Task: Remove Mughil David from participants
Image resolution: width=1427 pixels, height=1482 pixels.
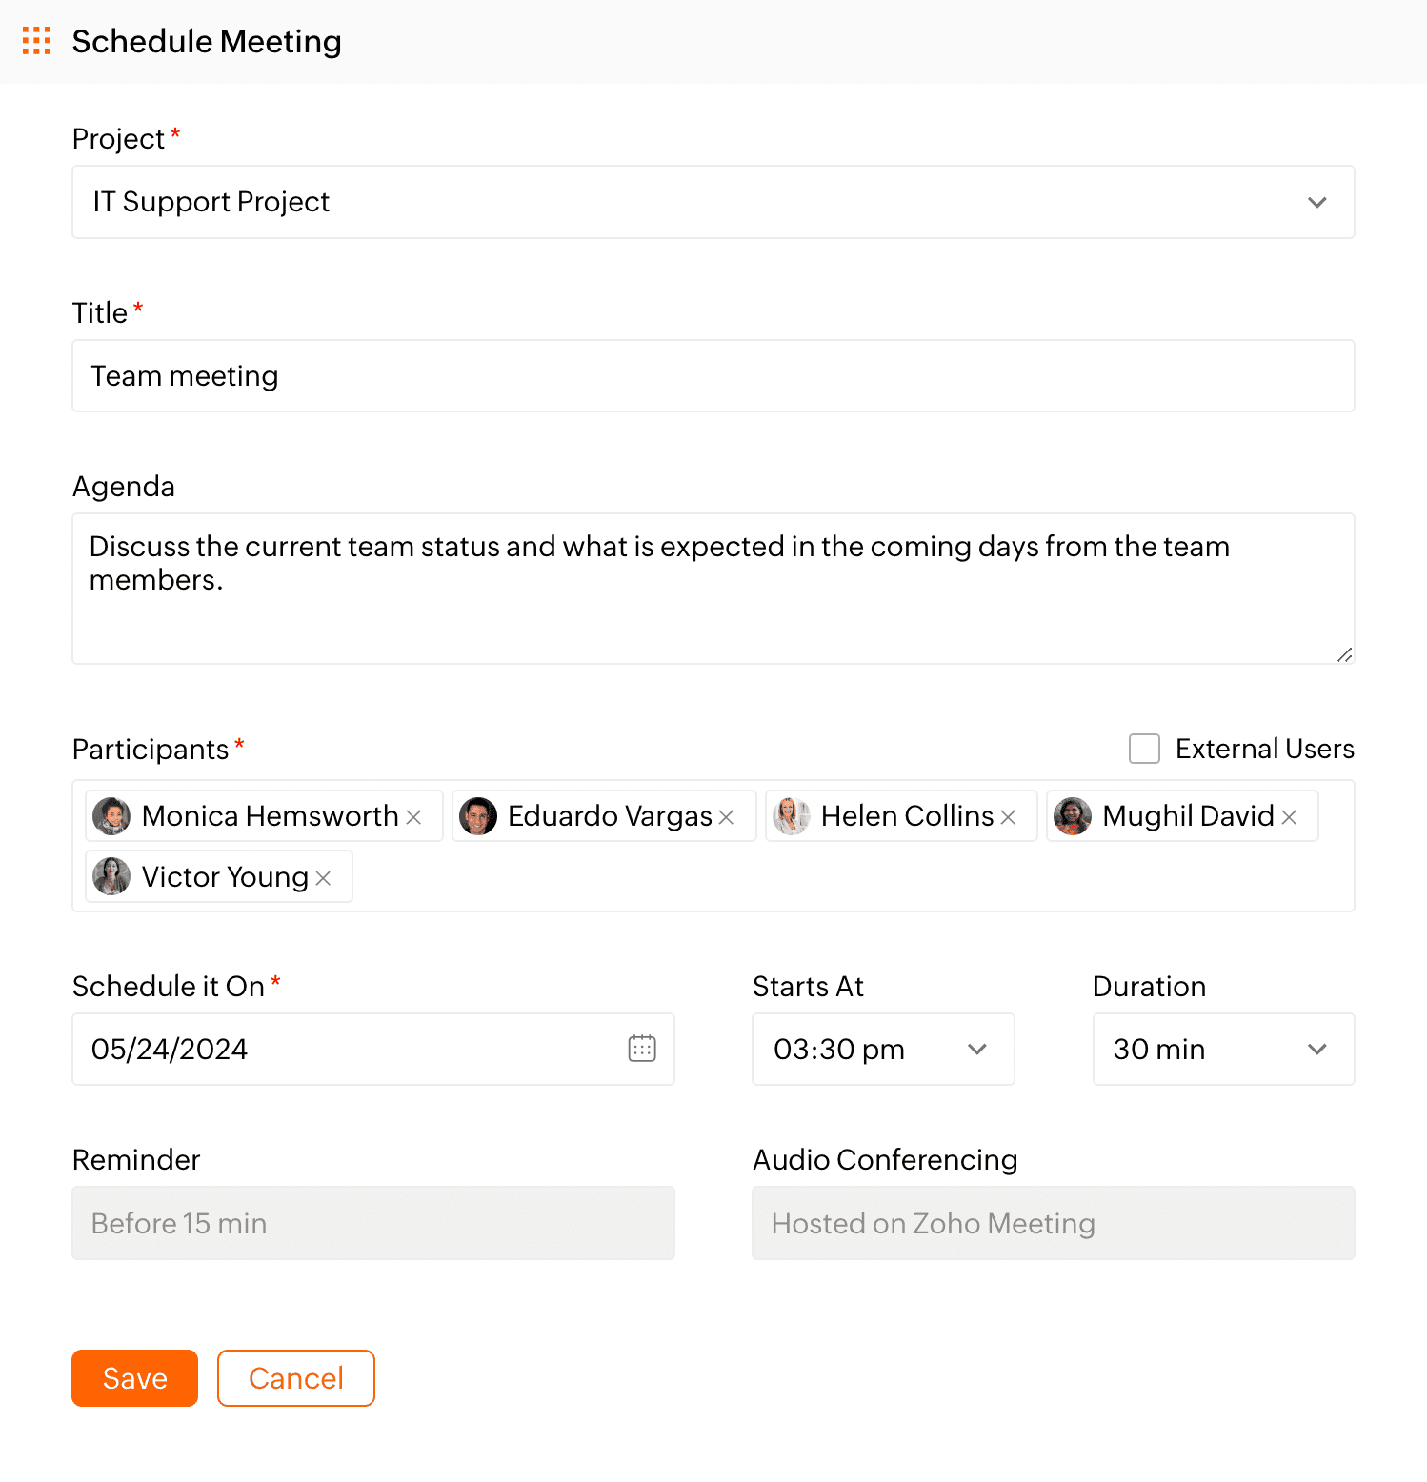Action: (1289, 817)
